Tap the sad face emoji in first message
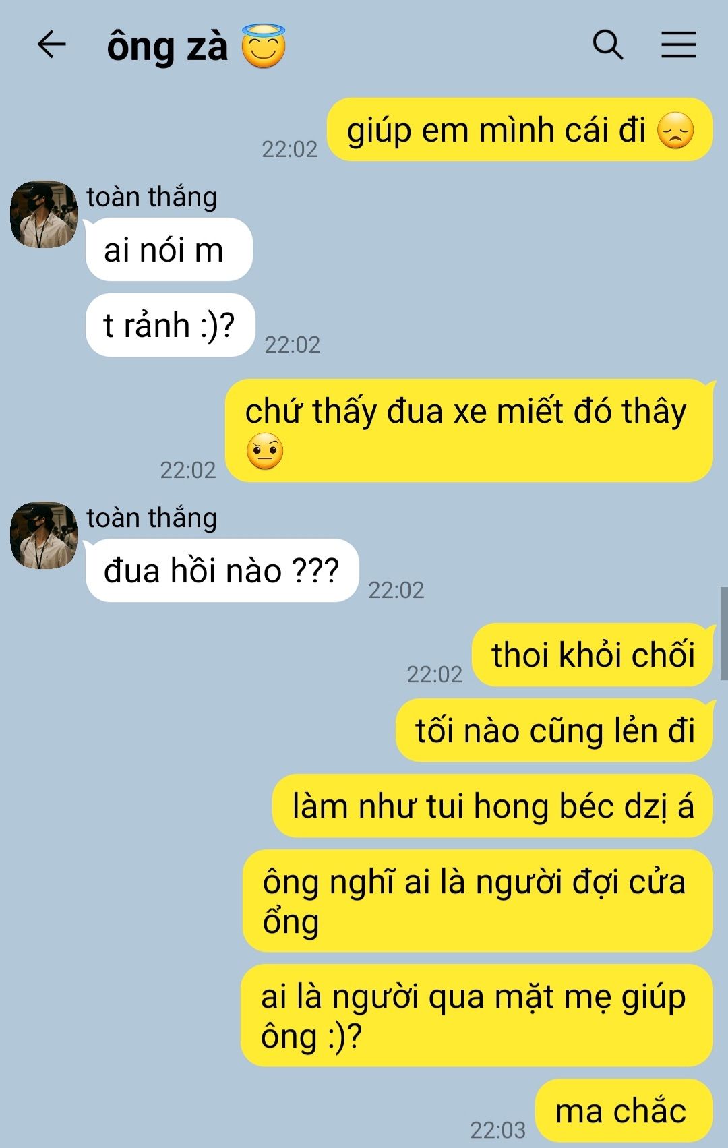The width and height of the screenshot is (728, 1148). (x=675, y=131)
